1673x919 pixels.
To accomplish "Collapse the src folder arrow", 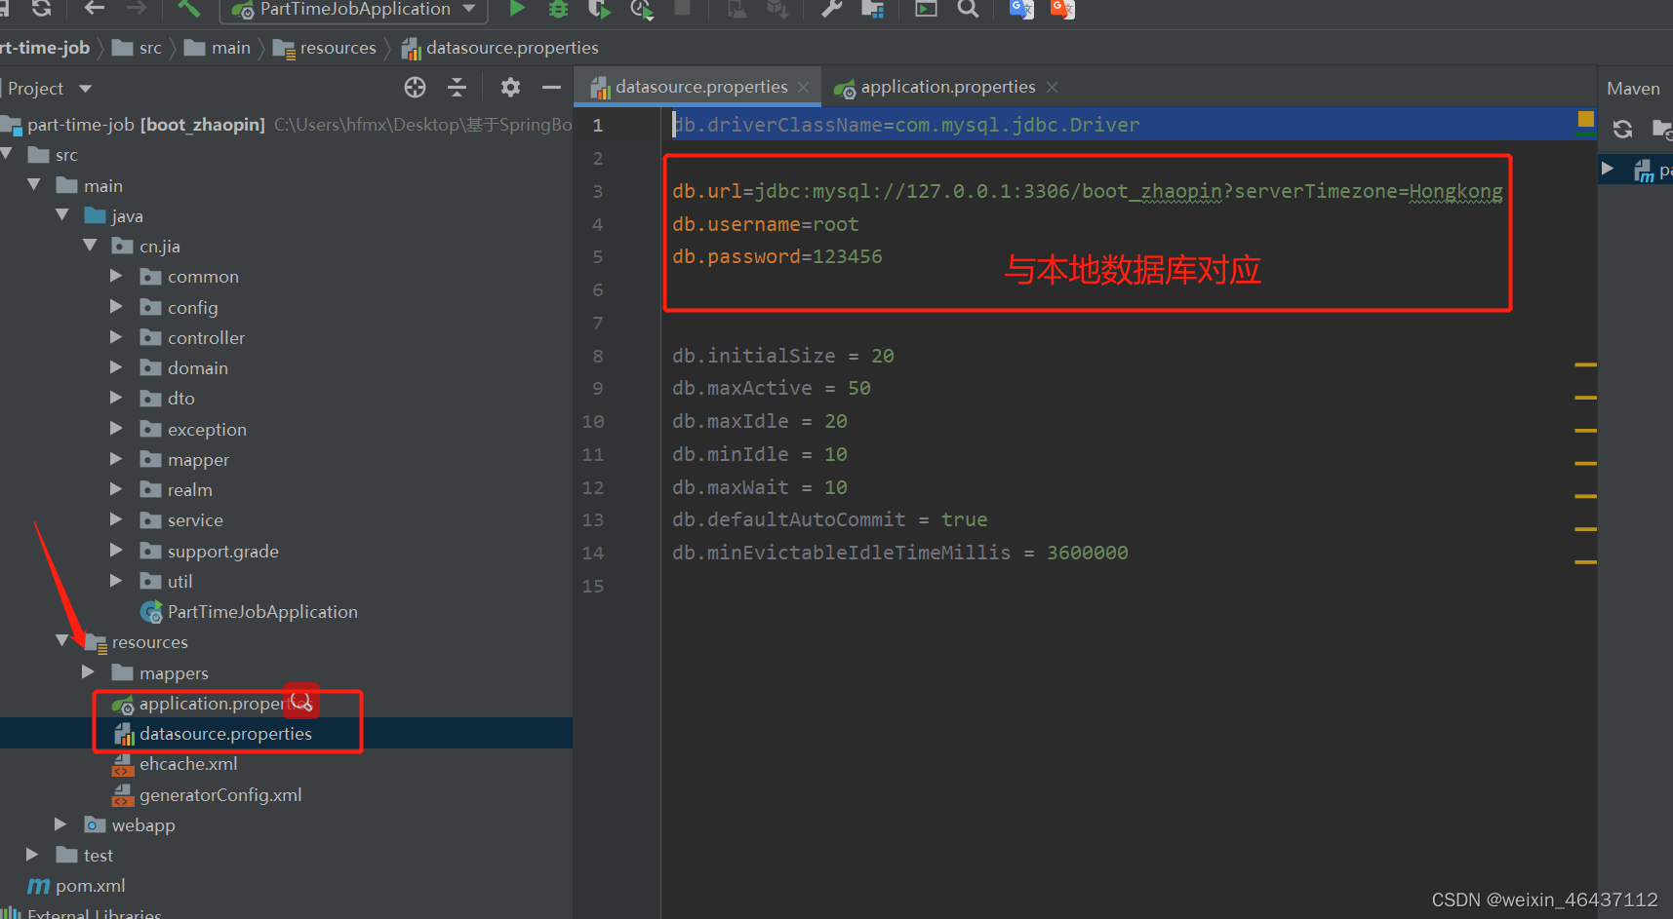I will (7, 154).
